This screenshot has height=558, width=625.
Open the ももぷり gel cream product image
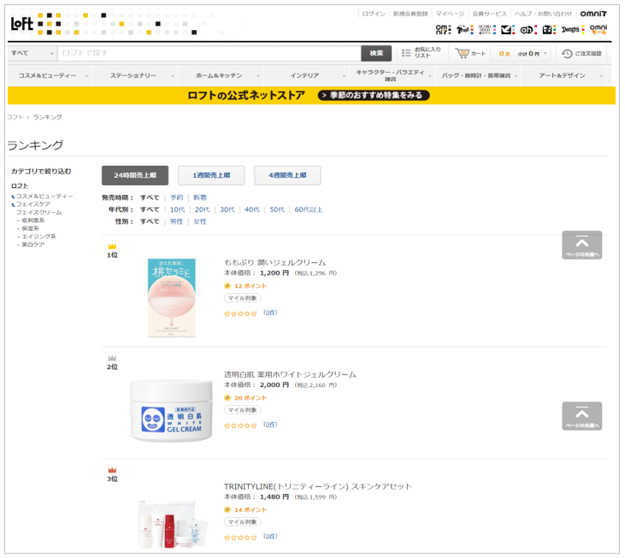(172, 297)
